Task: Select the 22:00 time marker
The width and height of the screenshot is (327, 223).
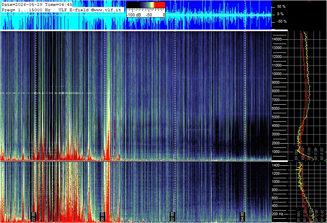Action: [x=33, y=216]
